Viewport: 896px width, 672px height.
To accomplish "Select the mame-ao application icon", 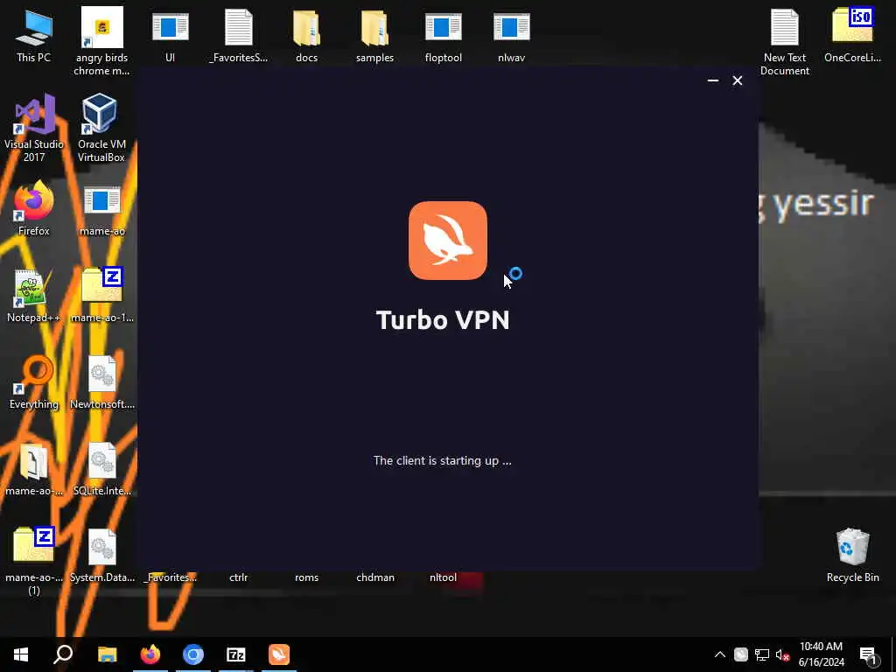I will pos(101,208).
